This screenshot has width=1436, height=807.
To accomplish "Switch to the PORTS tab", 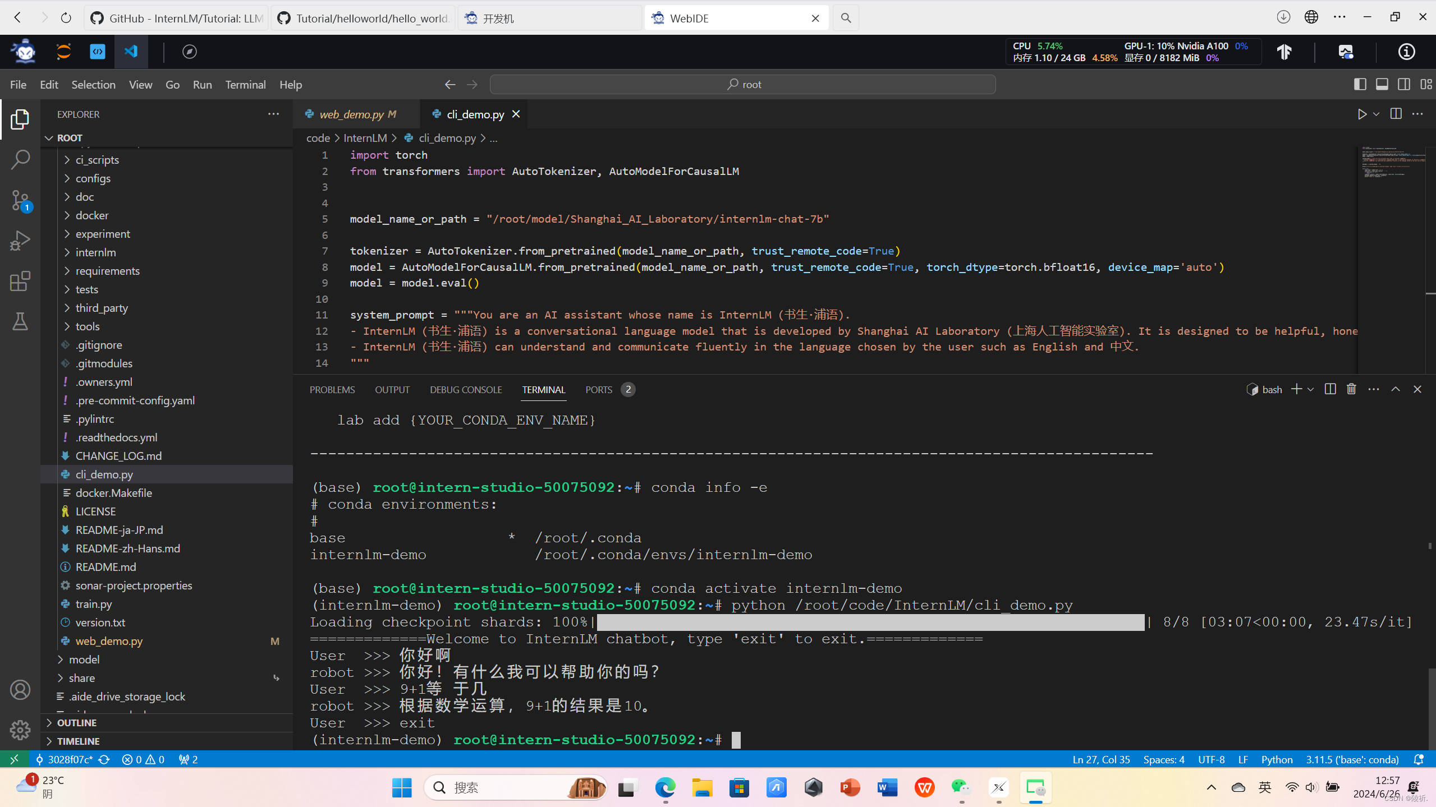I will click(598, 389).
